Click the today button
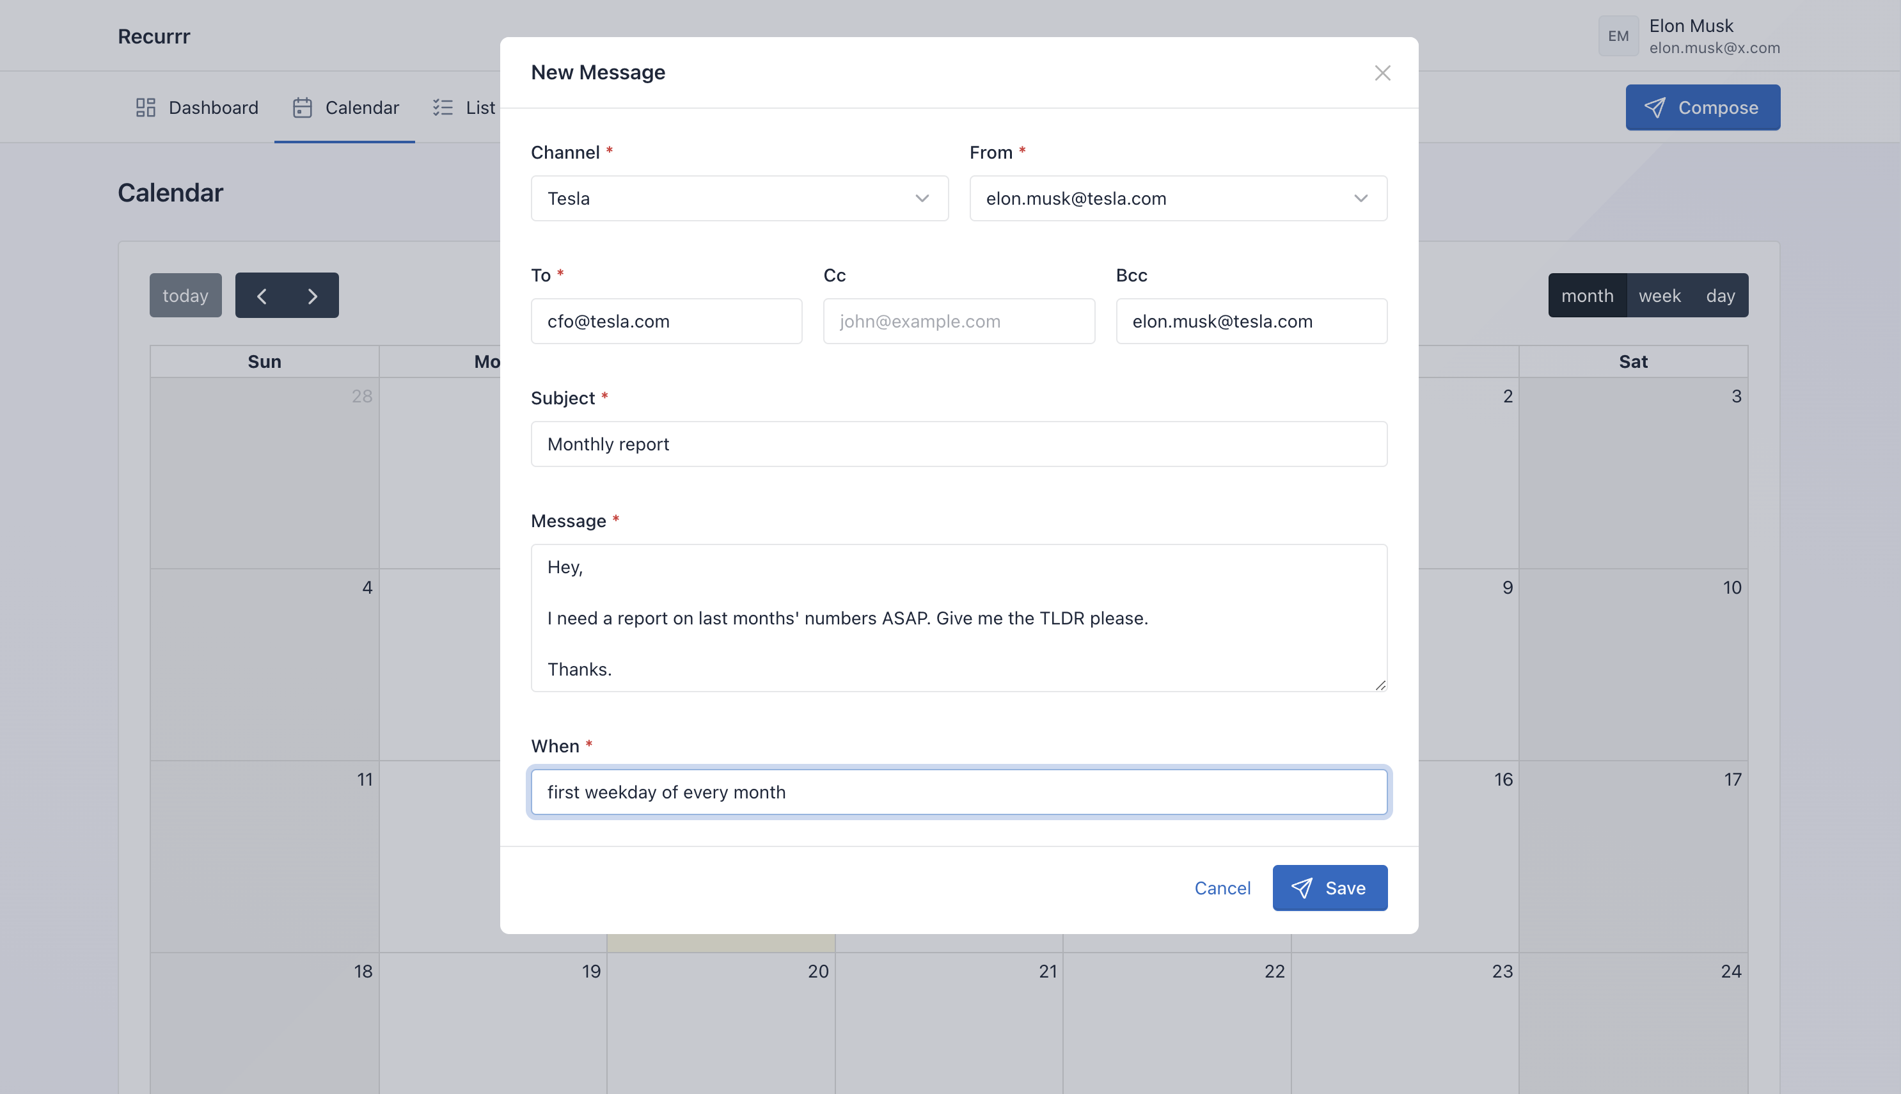 pos(185,296)
